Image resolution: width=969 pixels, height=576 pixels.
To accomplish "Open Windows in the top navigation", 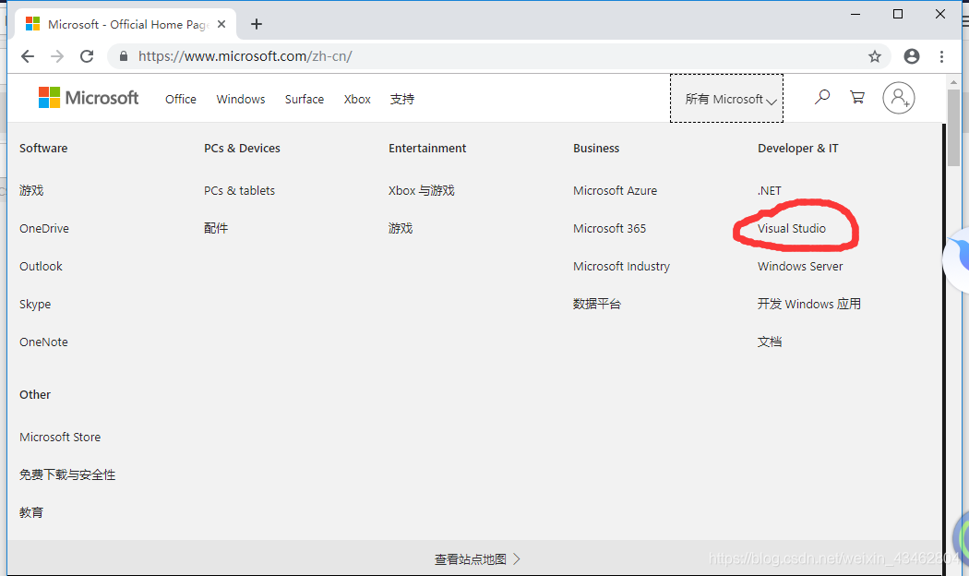I will pos(240,99).
